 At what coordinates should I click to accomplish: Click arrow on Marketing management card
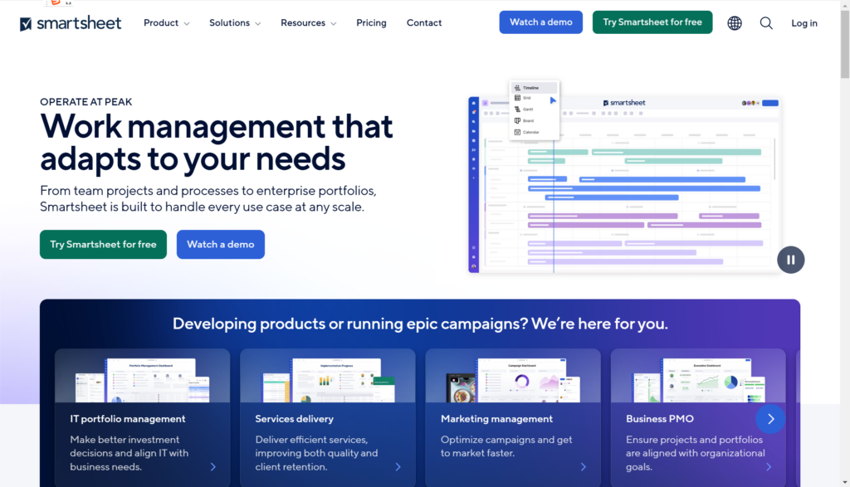tap(584, 467)
